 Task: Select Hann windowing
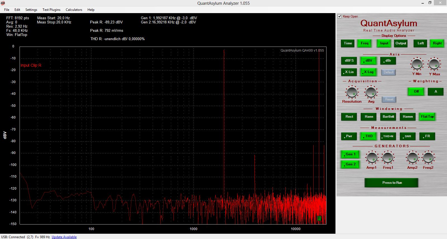point(369,117)
